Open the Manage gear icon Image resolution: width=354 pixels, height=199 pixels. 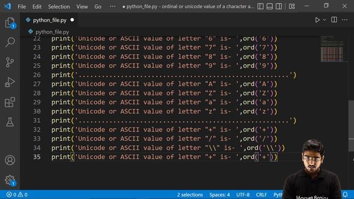coord(10,180)
